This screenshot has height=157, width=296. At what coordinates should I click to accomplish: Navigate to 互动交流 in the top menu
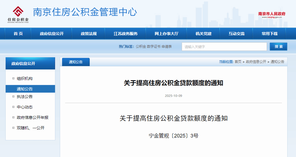(x=237, y=34)
